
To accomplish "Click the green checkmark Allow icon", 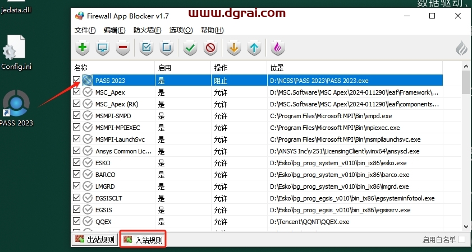I will [x=190, y=48].
